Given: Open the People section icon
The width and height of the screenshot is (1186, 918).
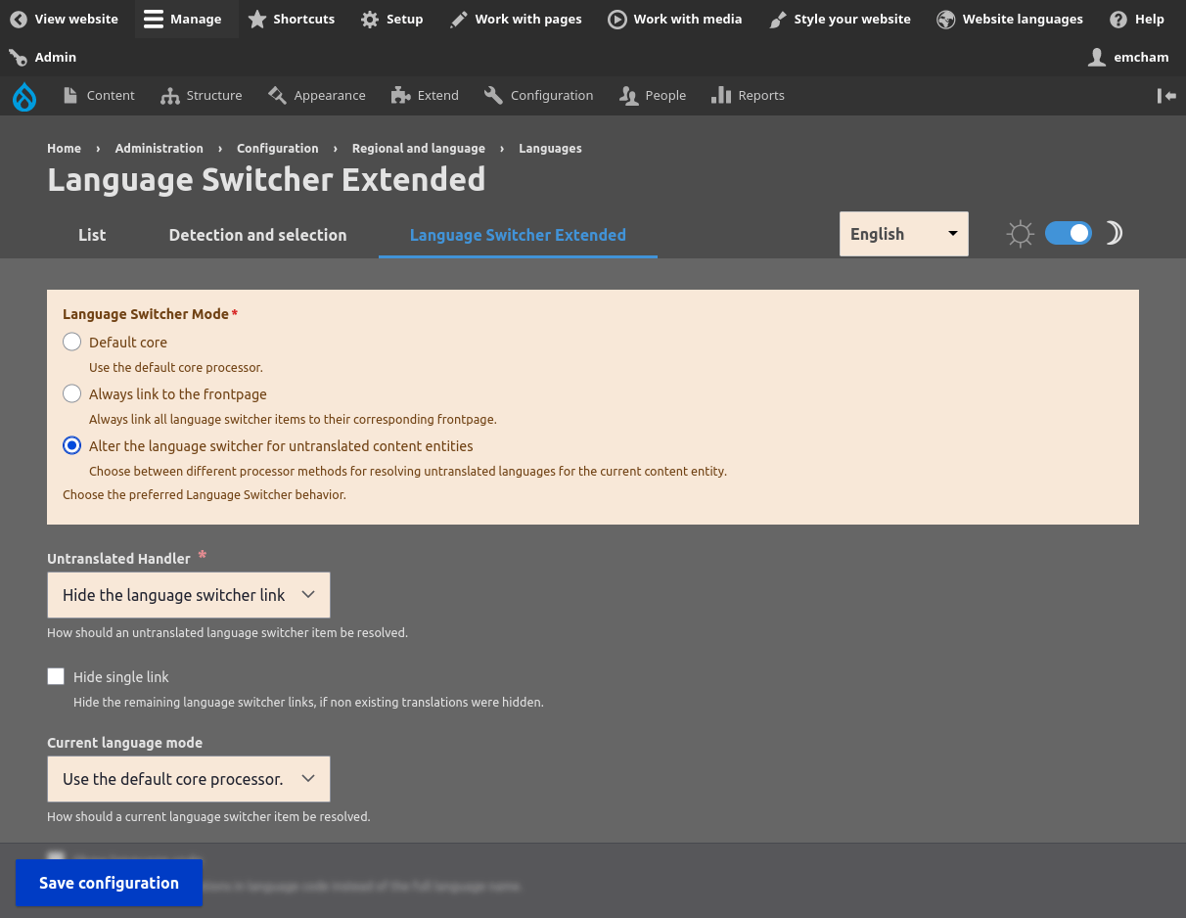Looking at the screenshot, I should (x=627, y=95).
